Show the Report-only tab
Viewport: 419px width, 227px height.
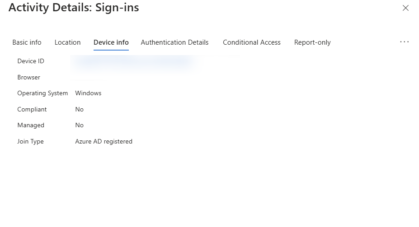point(312,42)
